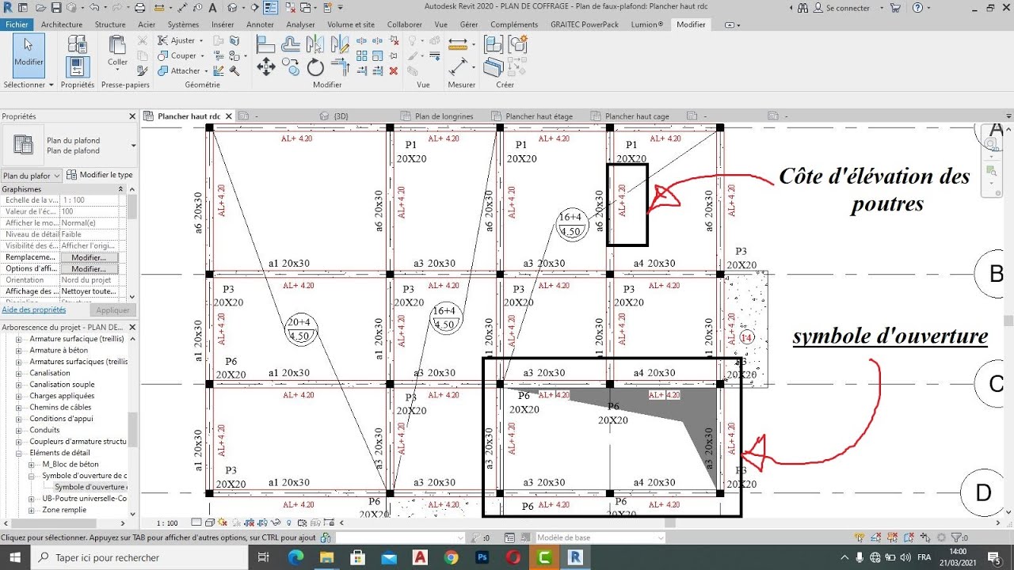Click the Measure between two references icon
The image size is (1014, 570).
(458, 44)
